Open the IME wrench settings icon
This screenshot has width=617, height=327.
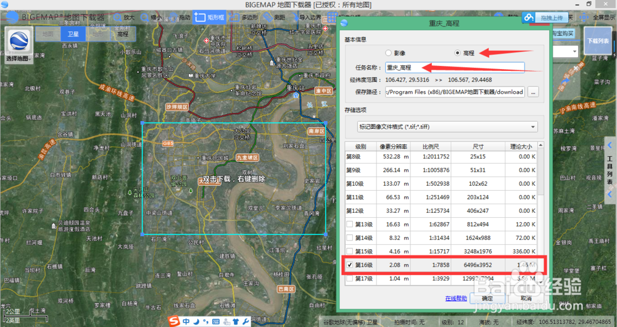pos(246,321)
